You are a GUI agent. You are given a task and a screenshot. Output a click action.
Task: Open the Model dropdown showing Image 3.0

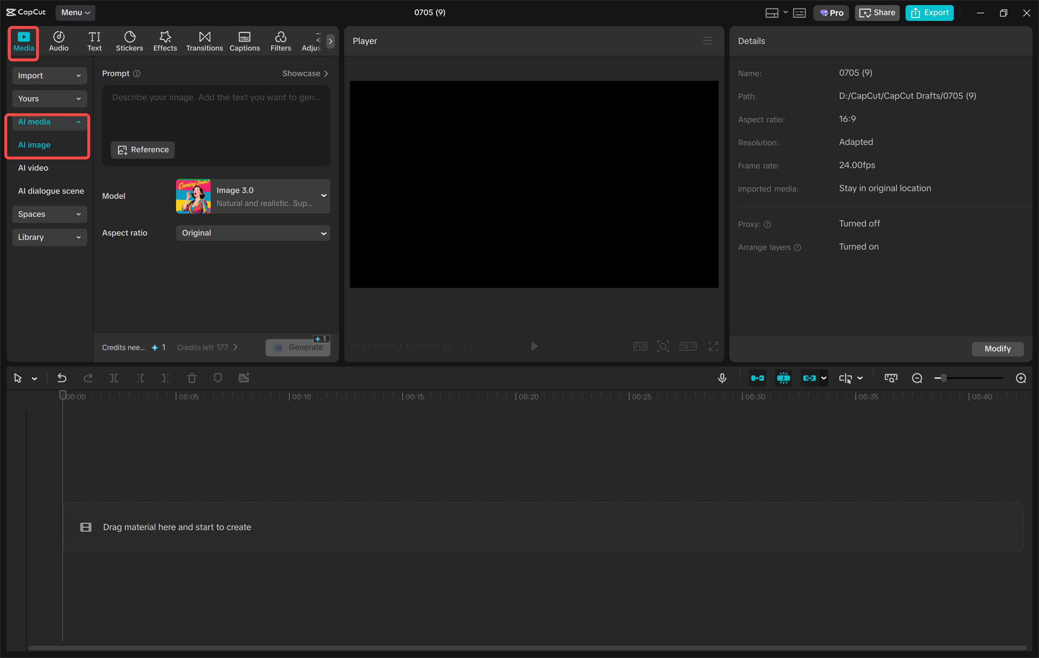[253, 196]
